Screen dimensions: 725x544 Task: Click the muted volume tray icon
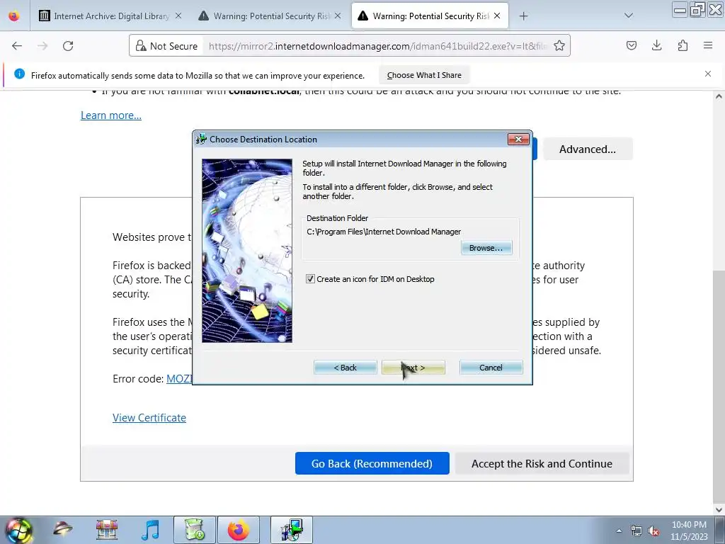[x=653, y=531]
